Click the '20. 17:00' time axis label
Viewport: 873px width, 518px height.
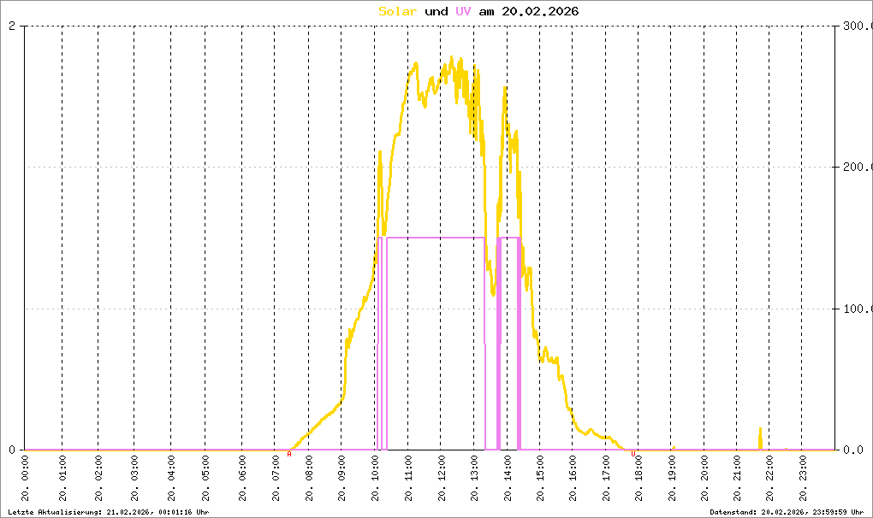pos(606,479)
